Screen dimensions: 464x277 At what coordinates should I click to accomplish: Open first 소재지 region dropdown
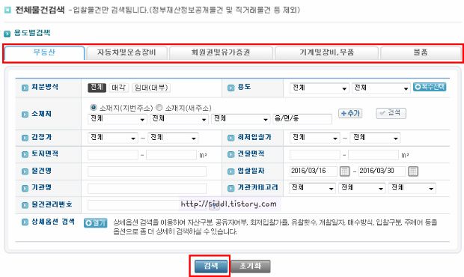pos(117,119)
